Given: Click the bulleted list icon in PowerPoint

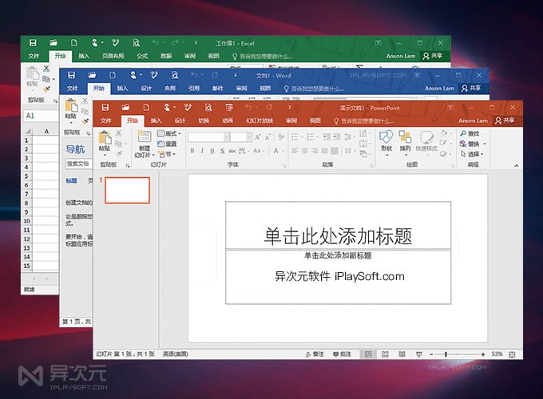Looking at the screenshot, I should (x=295, y=137).
